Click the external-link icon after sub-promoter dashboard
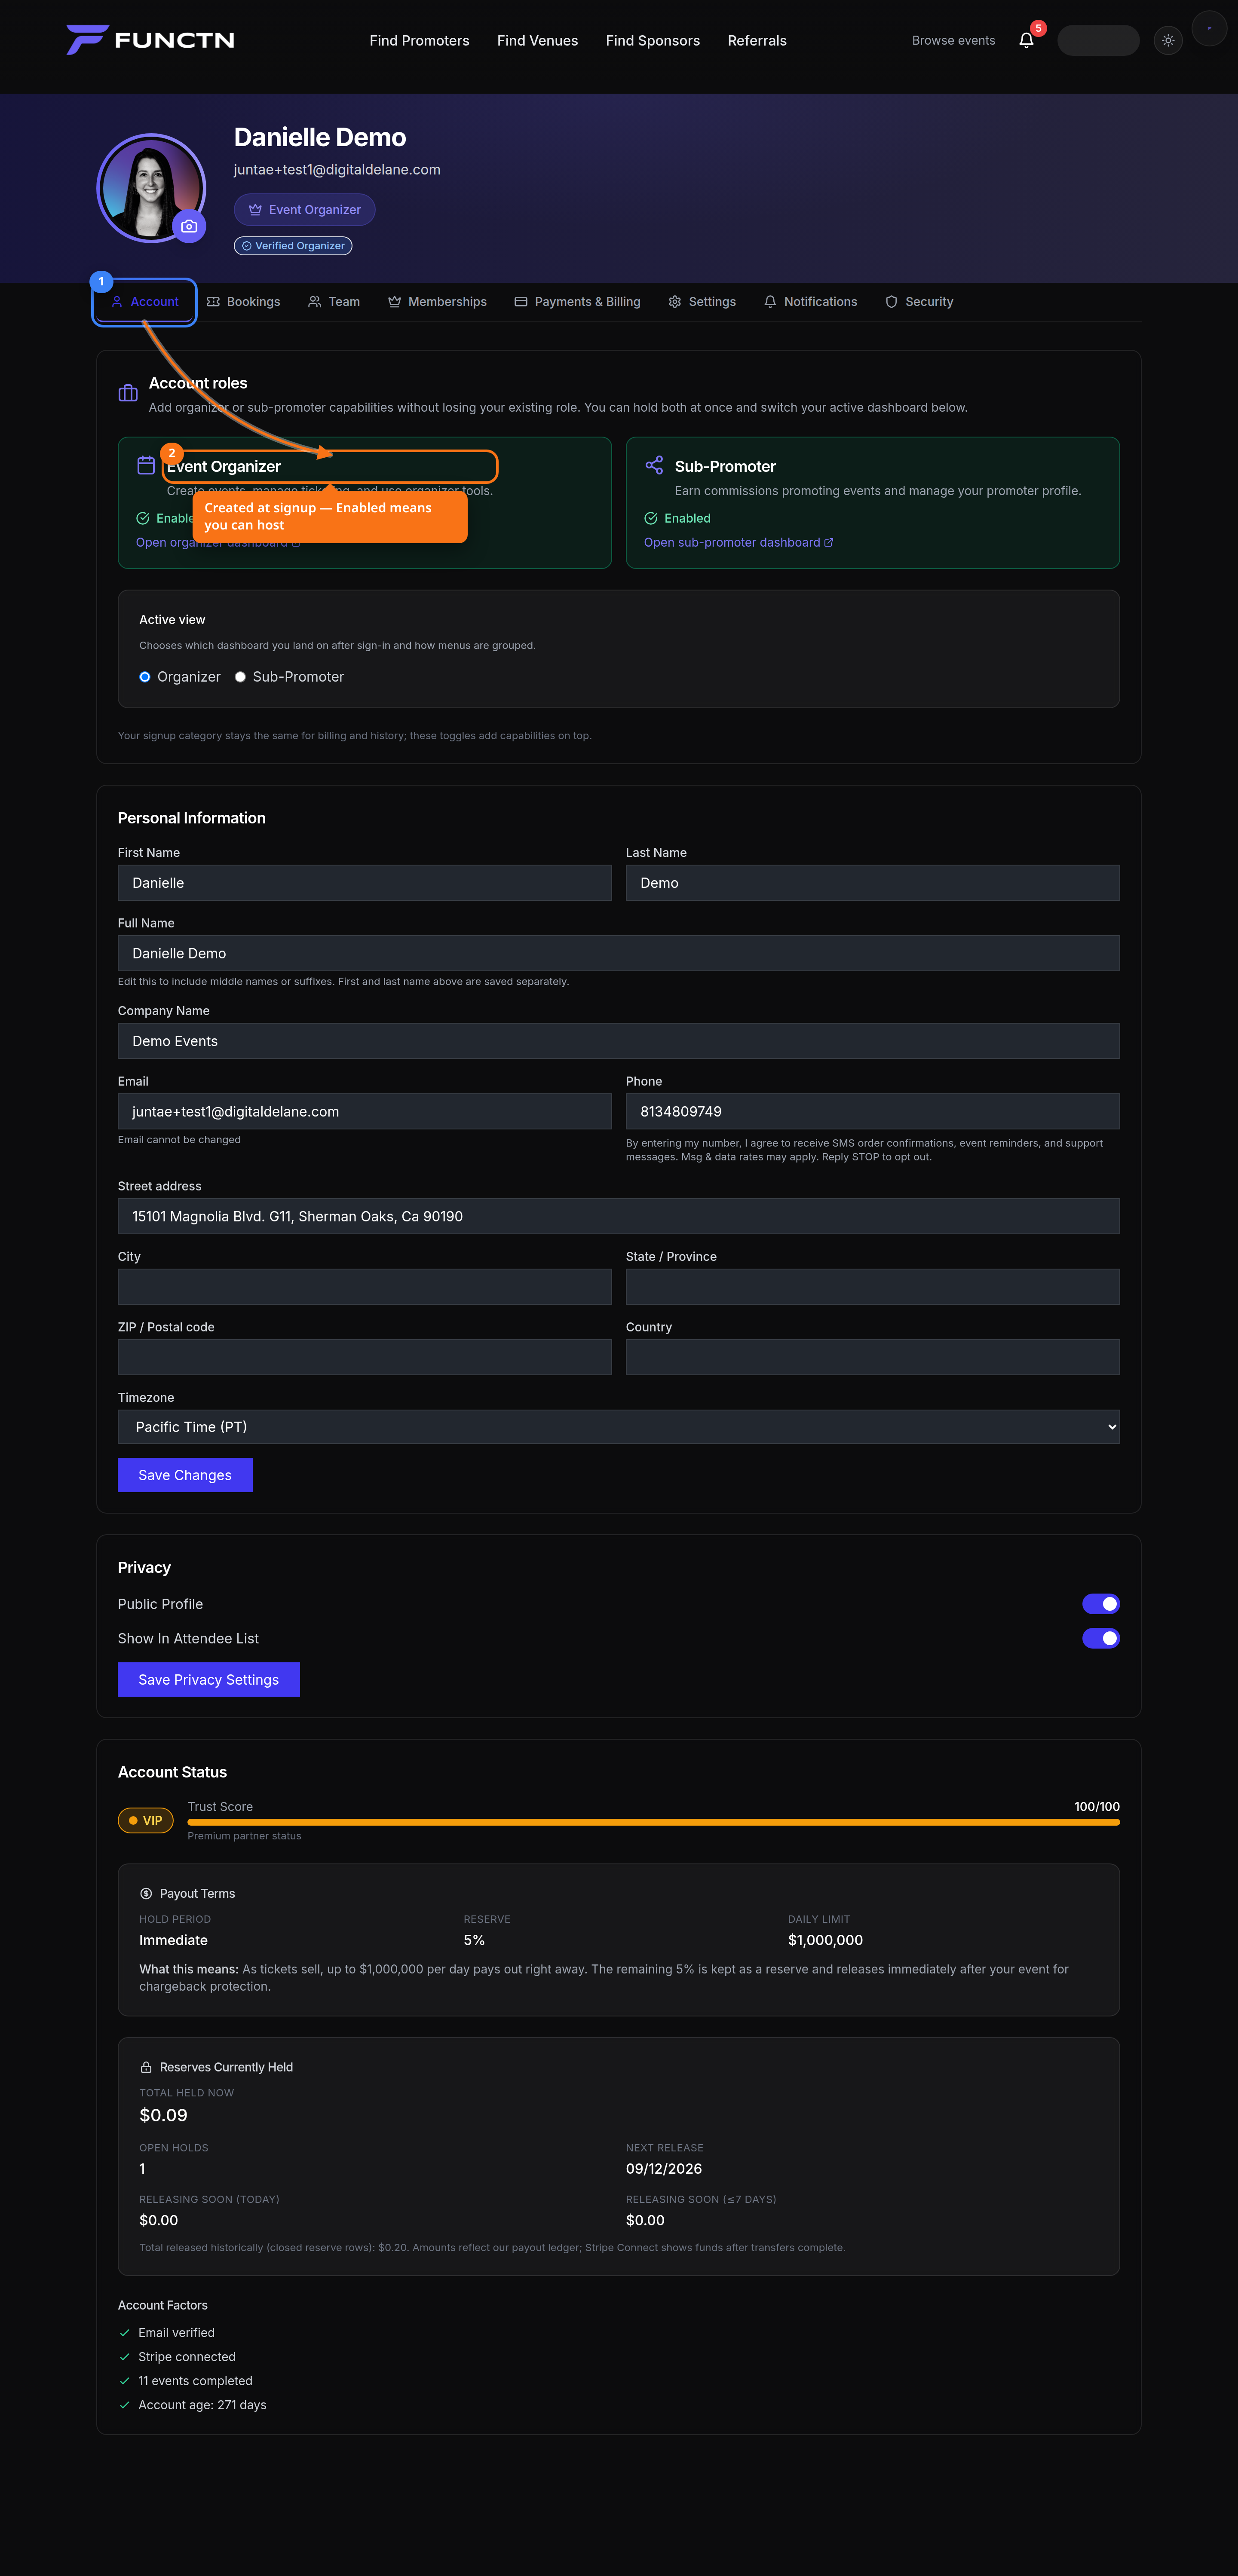This screenshot has height=2576, width=1238. pos(829,543)
